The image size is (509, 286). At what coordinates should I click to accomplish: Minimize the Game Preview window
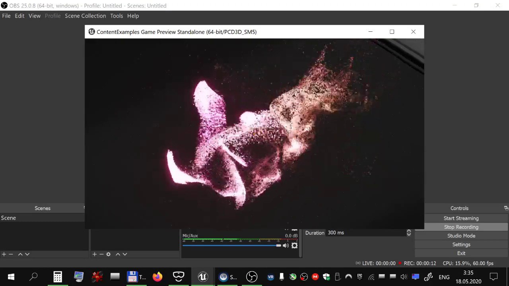click(370, 32)
